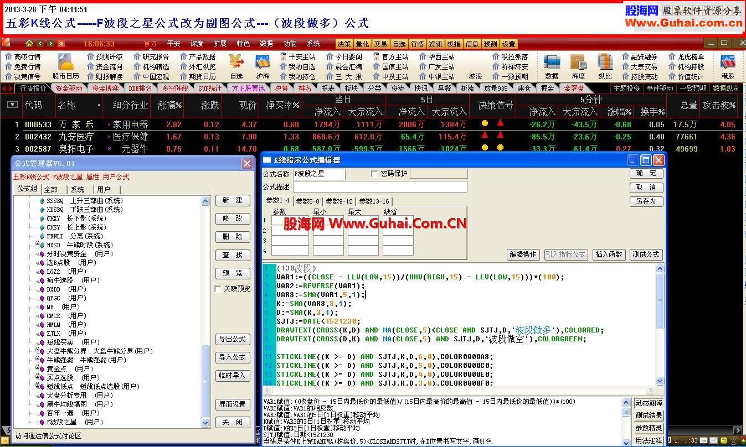Click the double-up collapse icon in toolbar
This screenshot has height=447, width=746.
(61, 44)
